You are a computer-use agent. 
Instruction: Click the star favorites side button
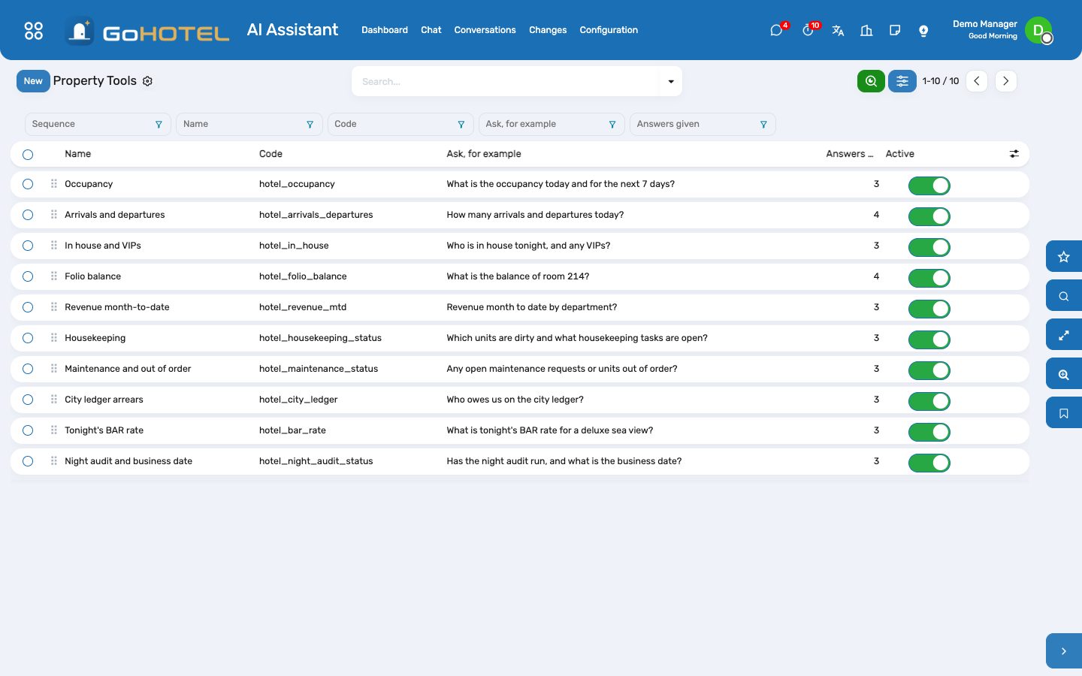click(1064, 257)
